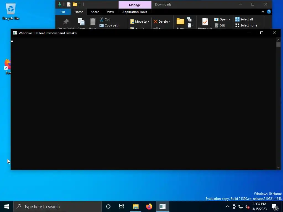Click Copy path in the ribbon
The image size is (283, 212).
109,25
